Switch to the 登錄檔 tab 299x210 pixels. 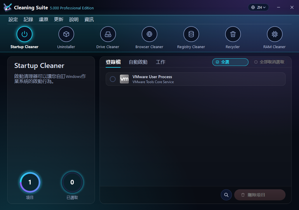(113, 62)
